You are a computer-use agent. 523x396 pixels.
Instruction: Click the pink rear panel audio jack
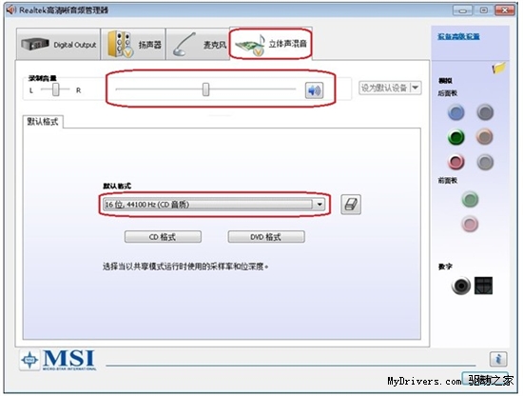click(455, 162)
